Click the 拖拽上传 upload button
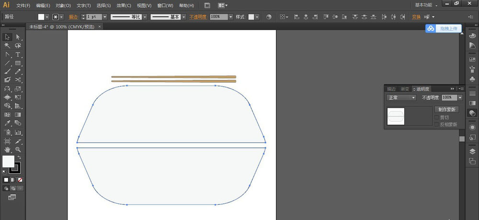 tap(443, 29)
